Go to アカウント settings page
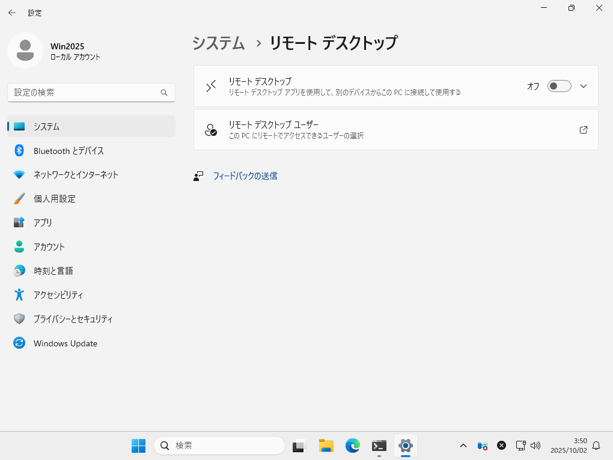 coord(49,247)
